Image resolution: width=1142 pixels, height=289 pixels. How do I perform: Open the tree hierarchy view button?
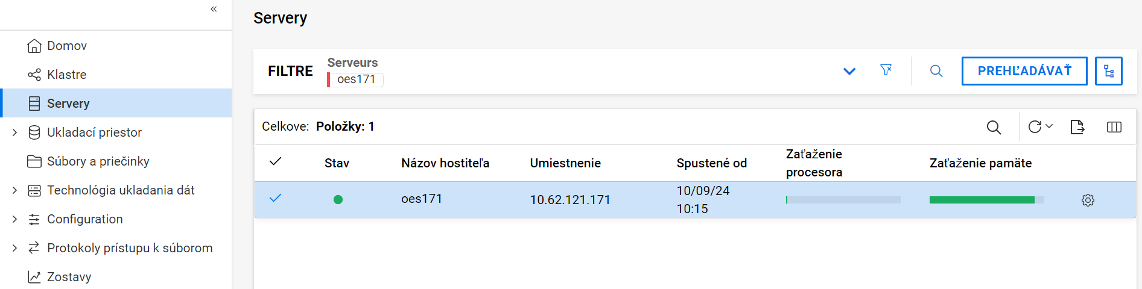(x=1108, y=71)
